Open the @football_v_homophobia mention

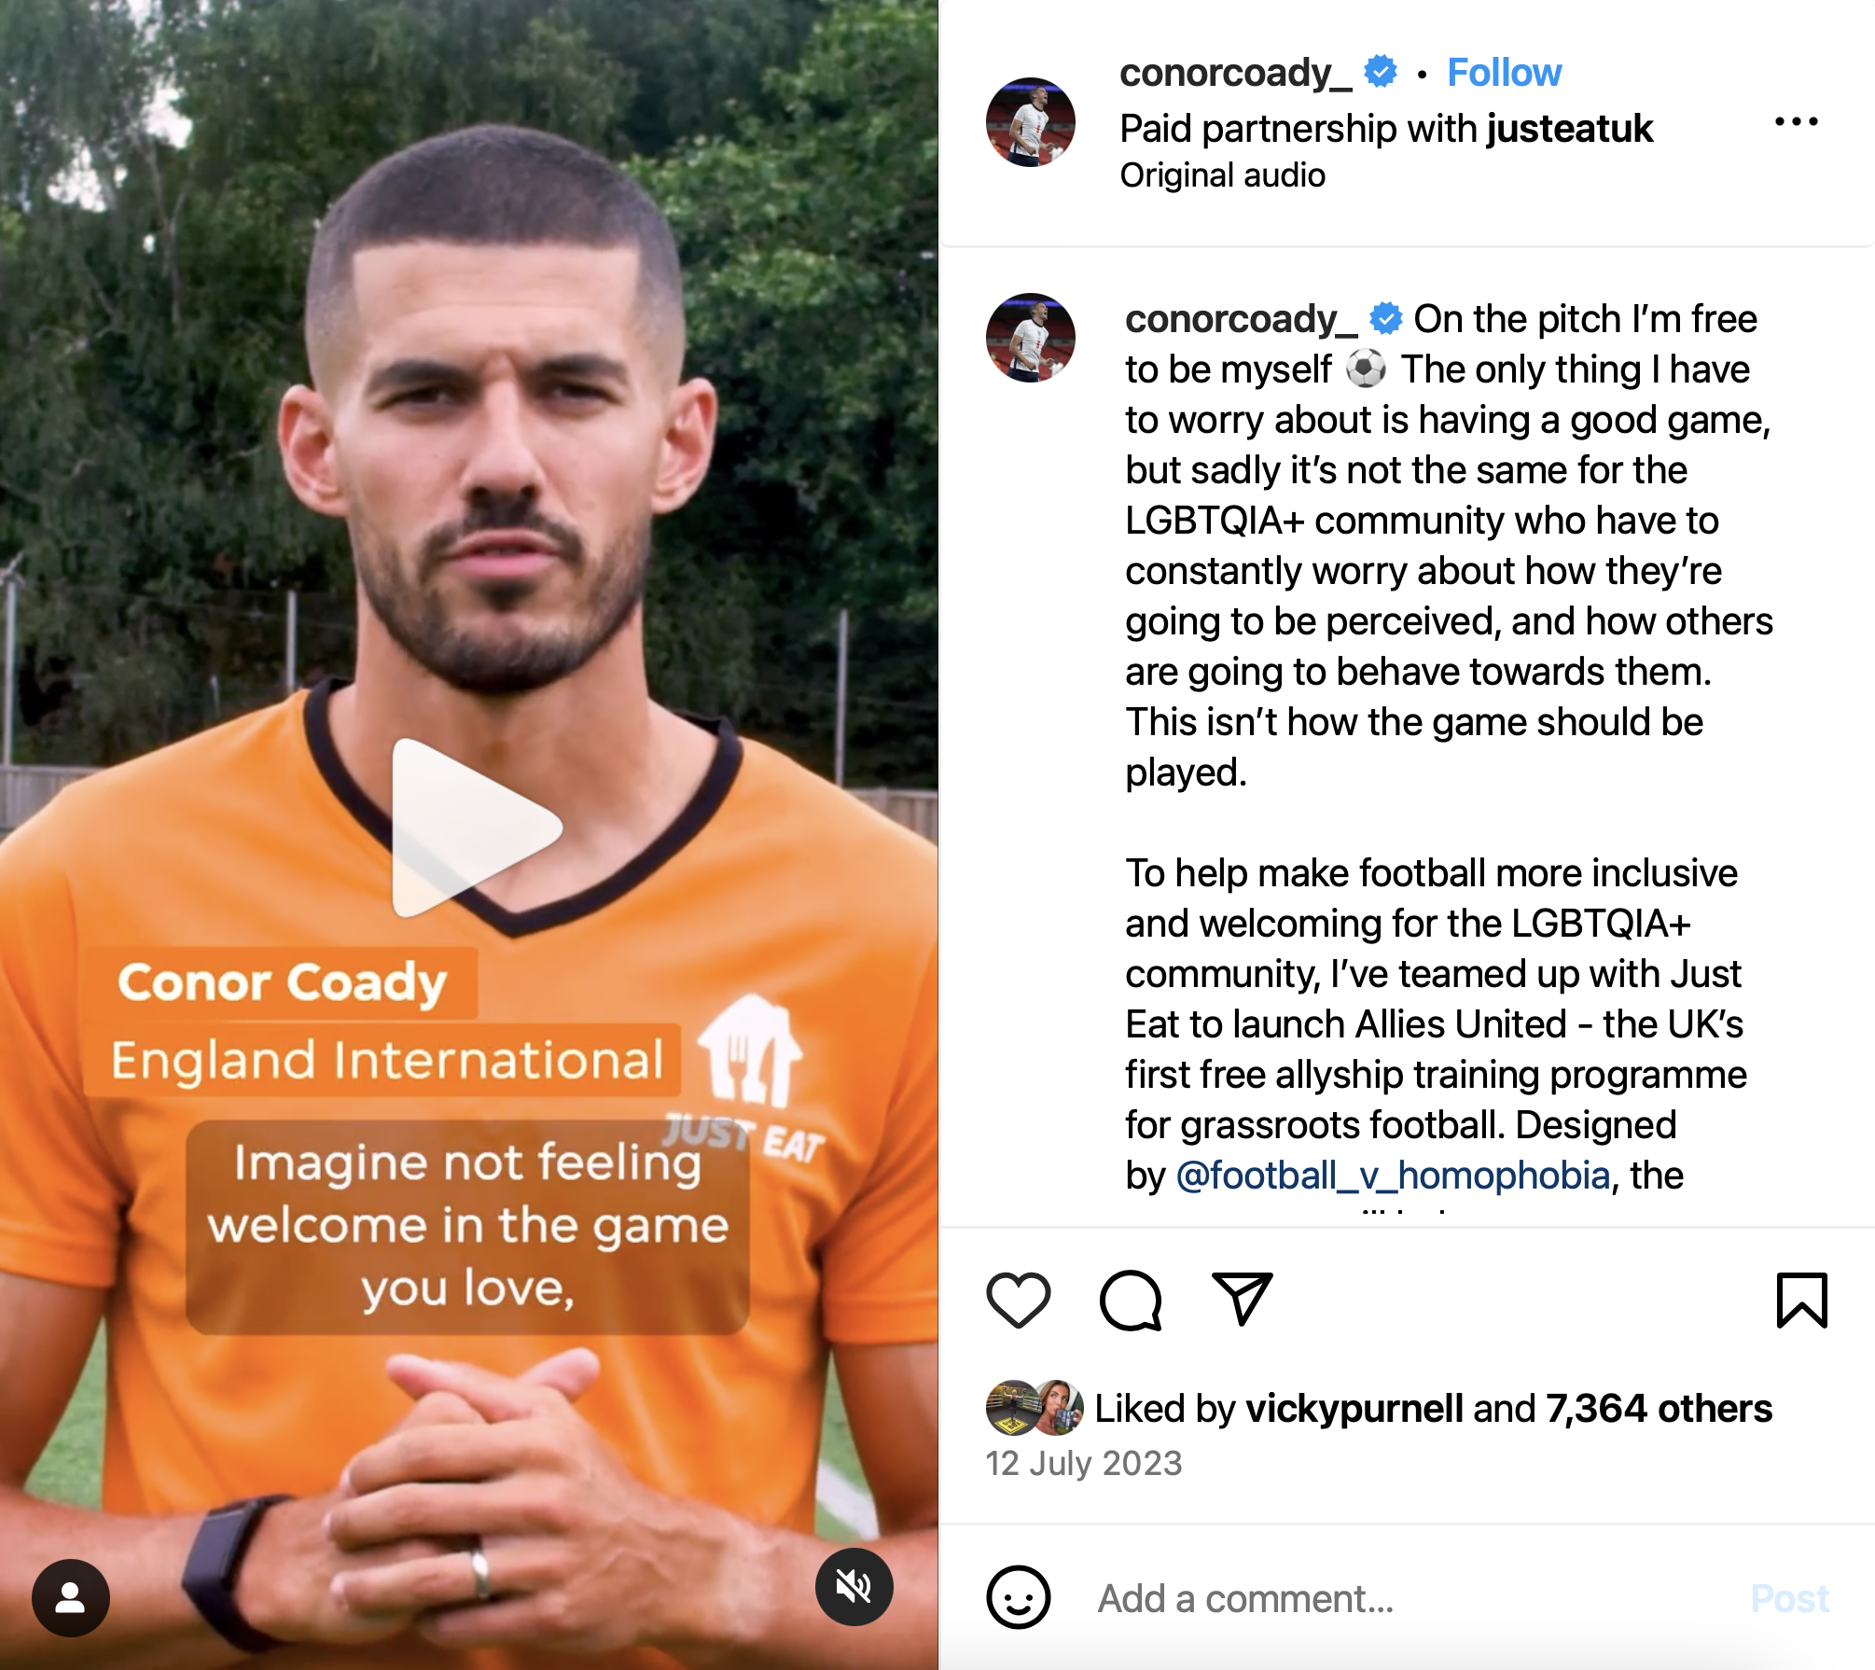click(1393, 1176)
